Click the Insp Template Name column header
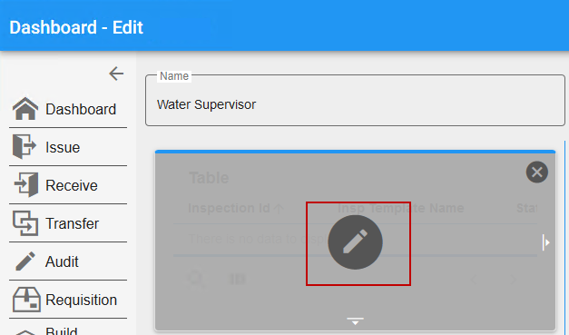The image size is (569, 335). pyautogui.click(x=400, y=208)
